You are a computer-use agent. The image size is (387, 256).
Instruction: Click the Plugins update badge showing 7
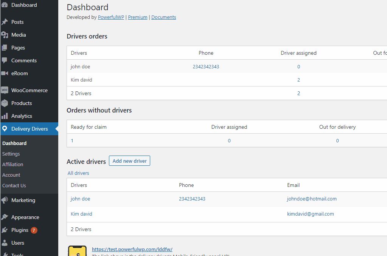pyautogui.click(x=34, y=230)
